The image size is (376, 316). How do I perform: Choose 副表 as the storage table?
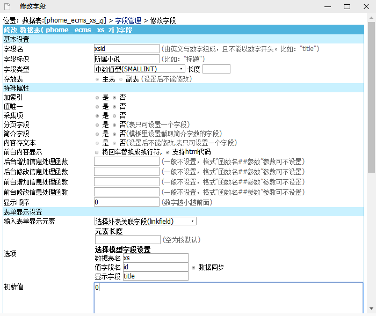point(120,79)
